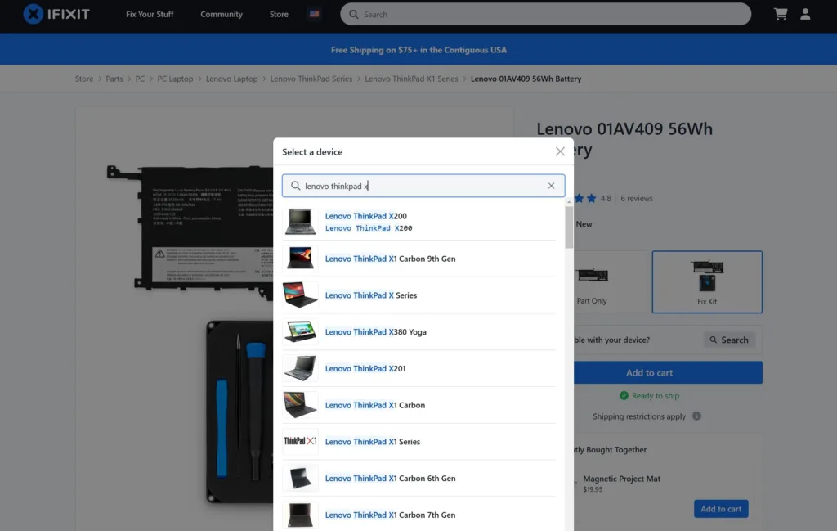Select Lenovo ThinkPad X1 Series result

[419, 441]
